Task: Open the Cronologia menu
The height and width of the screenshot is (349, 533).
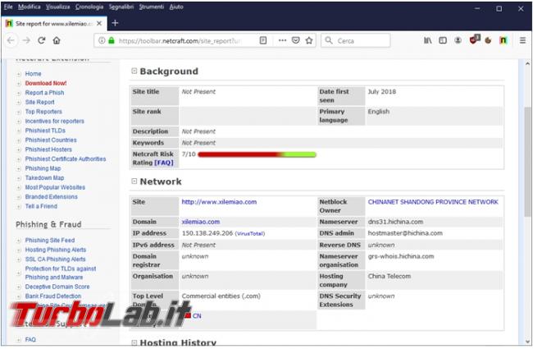Action: click(89, 7)
